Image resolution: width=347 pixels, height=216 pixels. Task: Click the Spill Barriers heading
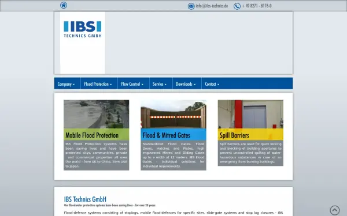click(234, 135)
